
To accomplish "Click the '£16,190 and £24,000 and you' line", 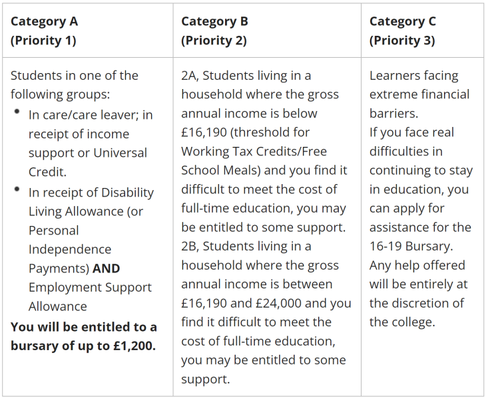I will [x=266, y=304].
